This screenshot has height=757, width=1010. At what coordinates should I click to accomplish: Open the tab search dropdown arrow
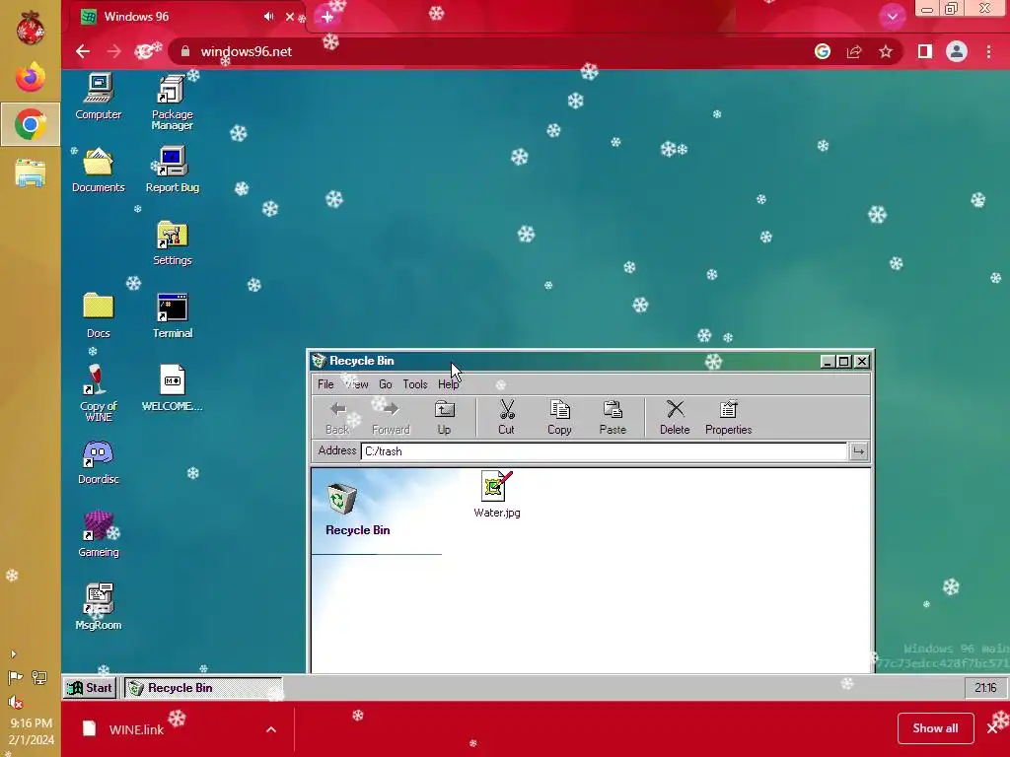click(892, 17)
